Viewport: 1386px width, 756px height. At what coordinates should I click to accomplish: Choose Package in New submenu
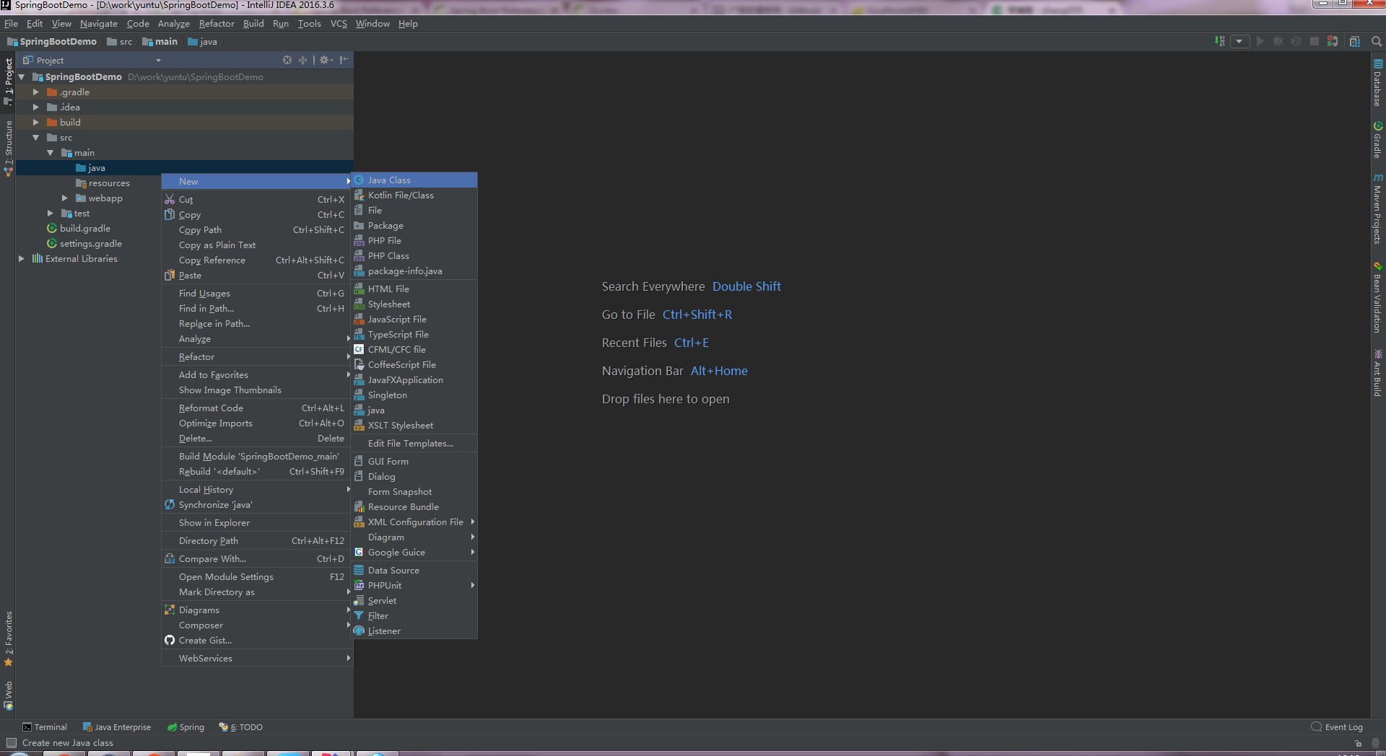414,225
